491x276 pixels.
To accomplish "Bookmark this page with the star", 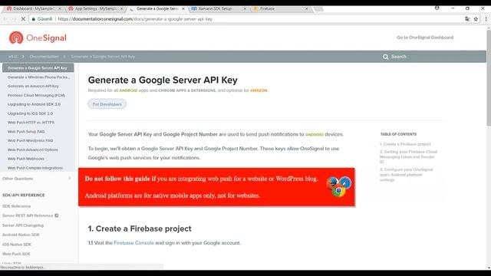I will [476, 19].
